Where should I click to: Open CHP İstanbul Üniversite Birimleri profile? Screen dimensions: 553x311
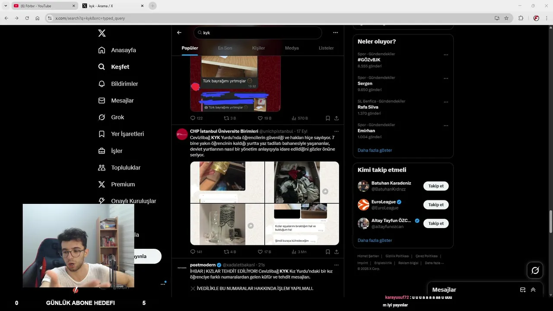click(224, 131)
